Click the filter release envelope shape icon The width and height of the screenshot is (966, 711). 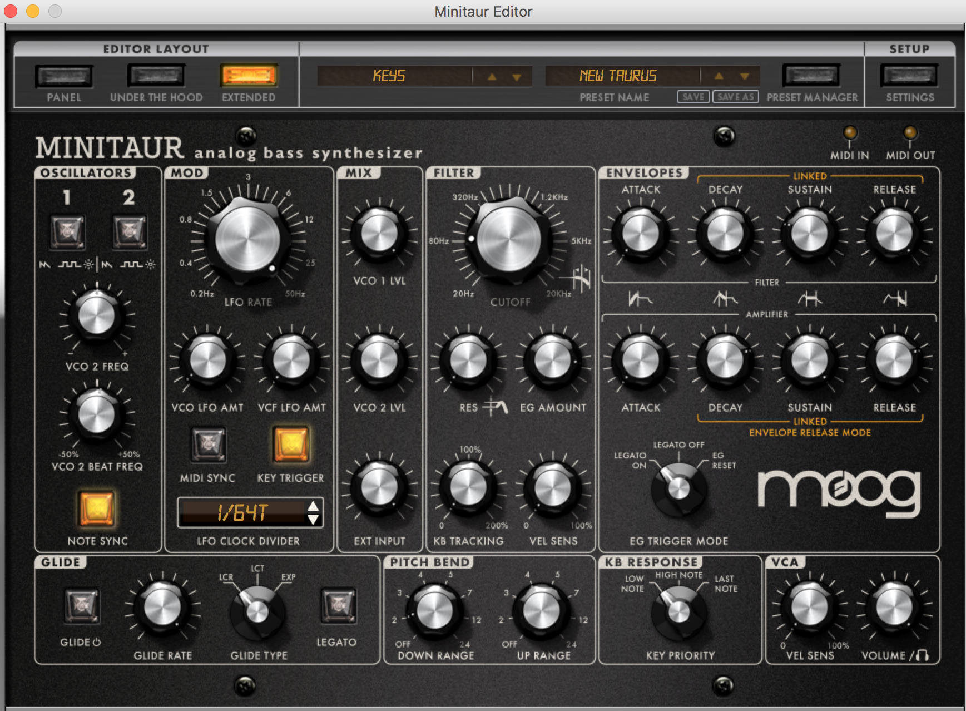895,299
